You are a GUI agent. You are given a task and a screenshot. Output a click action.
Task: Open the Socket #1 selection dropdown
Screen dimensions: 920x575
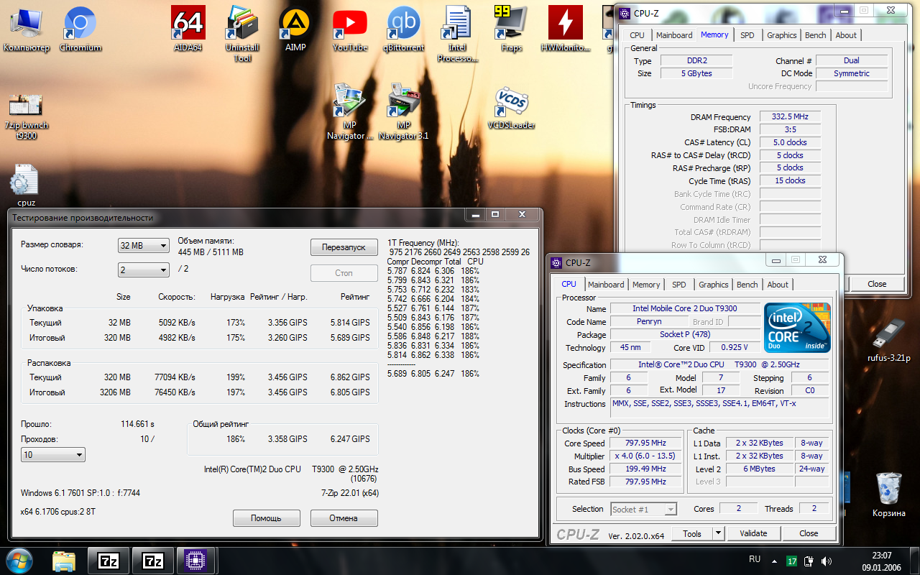(x=643, y=510)
